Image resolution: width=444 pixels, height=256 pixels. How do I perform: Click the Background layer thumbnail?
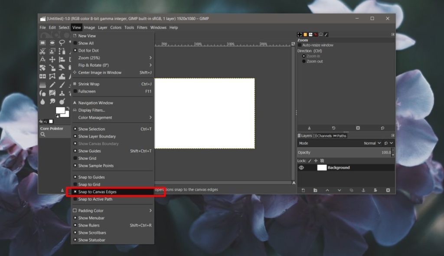[322, 168]
